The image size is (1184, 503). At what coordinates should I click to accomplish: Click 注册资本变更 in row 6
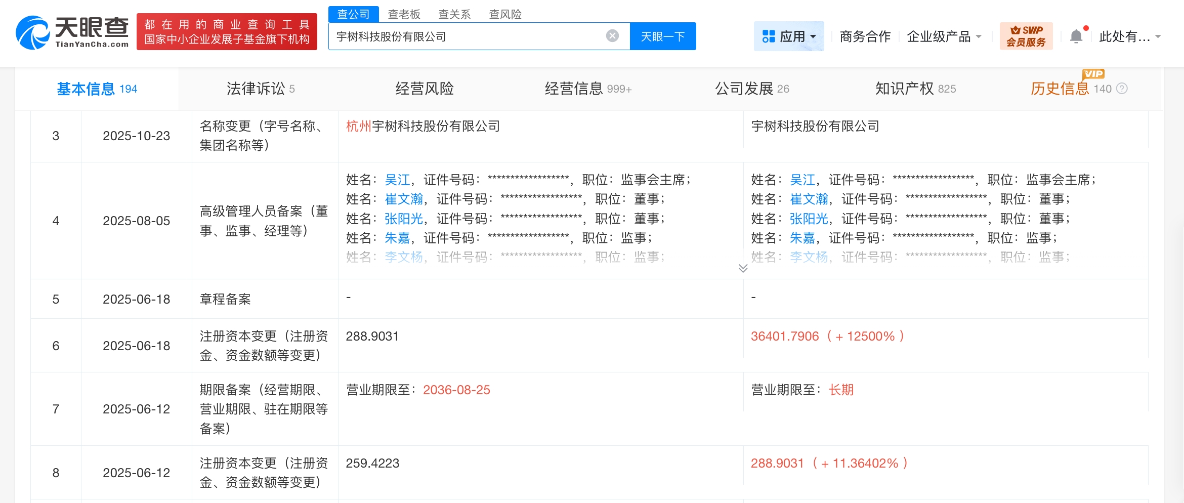coord(264,346)
